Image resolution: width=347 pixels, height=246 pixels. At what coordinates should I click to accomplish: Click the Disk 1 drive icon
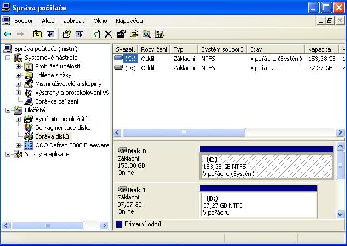(x=122, y=190)
